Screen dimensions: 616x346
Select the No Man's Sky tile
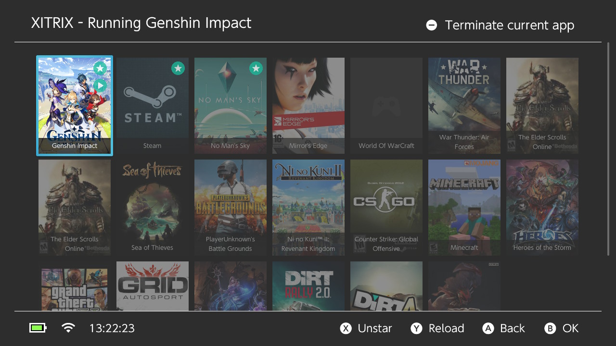pyautogui.click(x=231, y=106)
